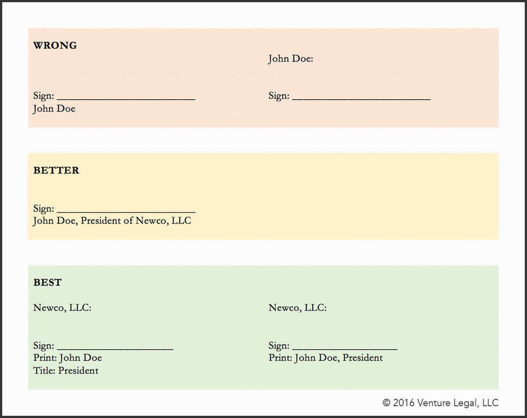Click "Print: John Doe, President" text

pos(326,358)
